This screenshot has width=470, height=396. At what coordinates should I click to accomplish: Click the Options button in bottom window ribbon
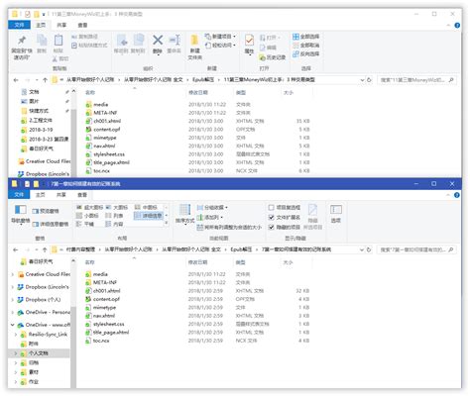[336, 213]
